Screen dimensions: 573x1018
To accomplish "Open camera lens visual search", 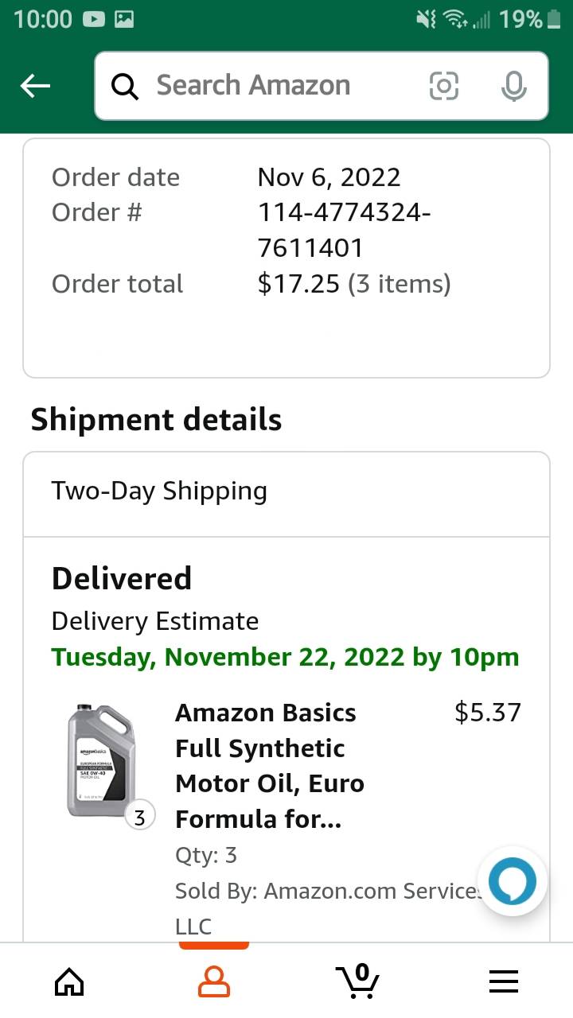I will click(443, 86).
